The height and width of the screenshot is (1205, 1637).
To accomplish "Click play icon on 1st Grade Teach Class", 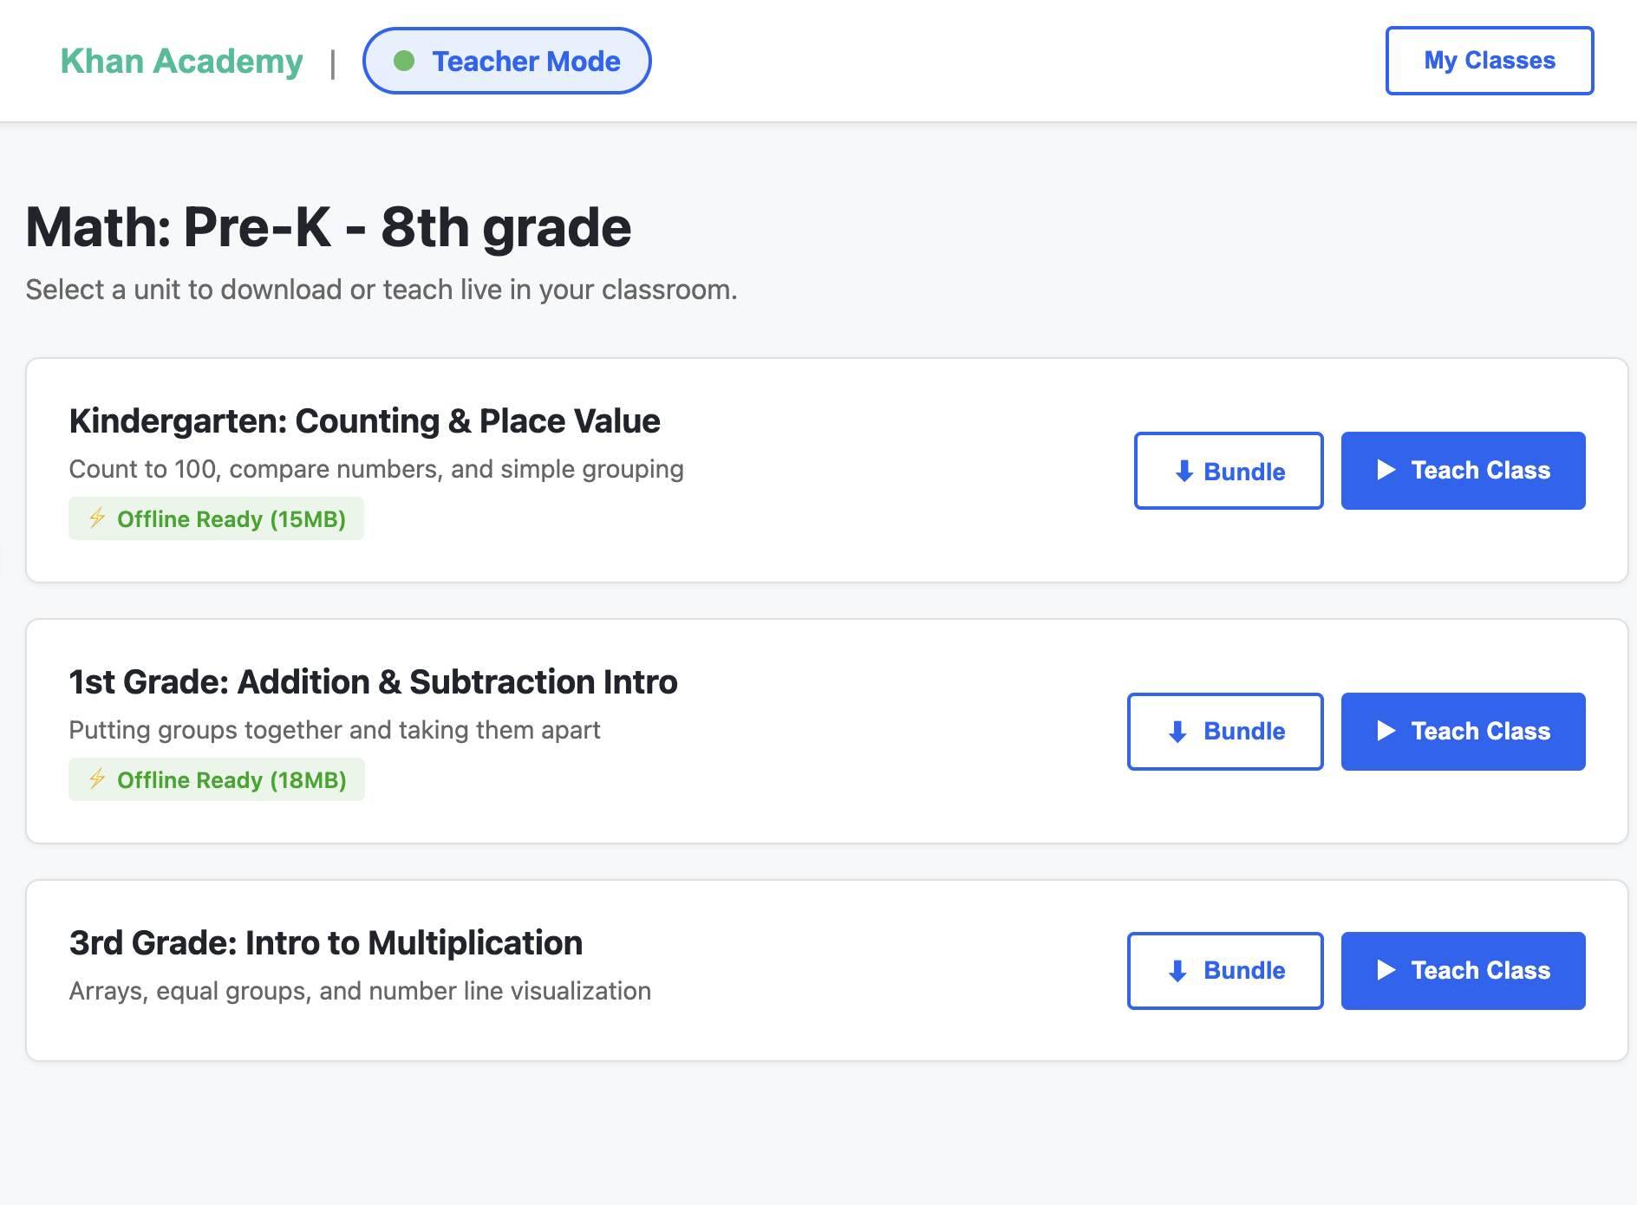I will [x=1386, y=731].
